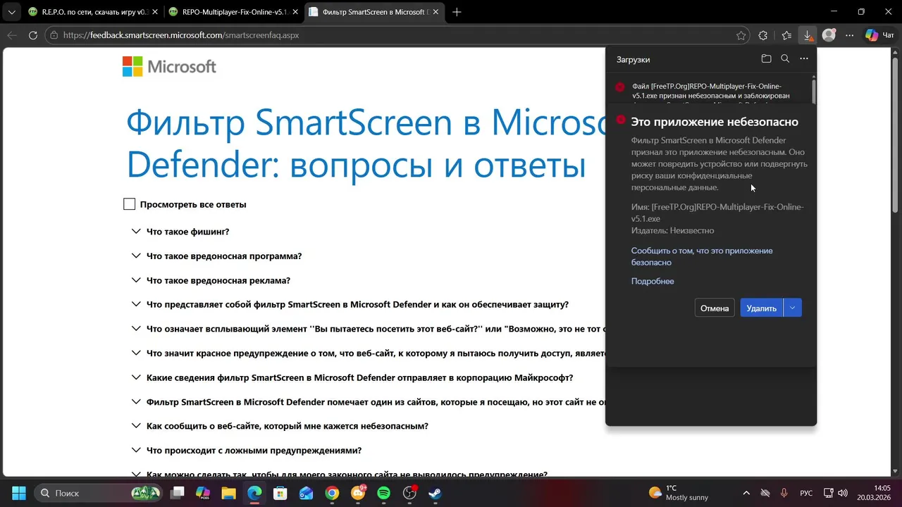Close the Фильтр SmartScreen tab
The image size is (902, 507).
coord(435,12)
